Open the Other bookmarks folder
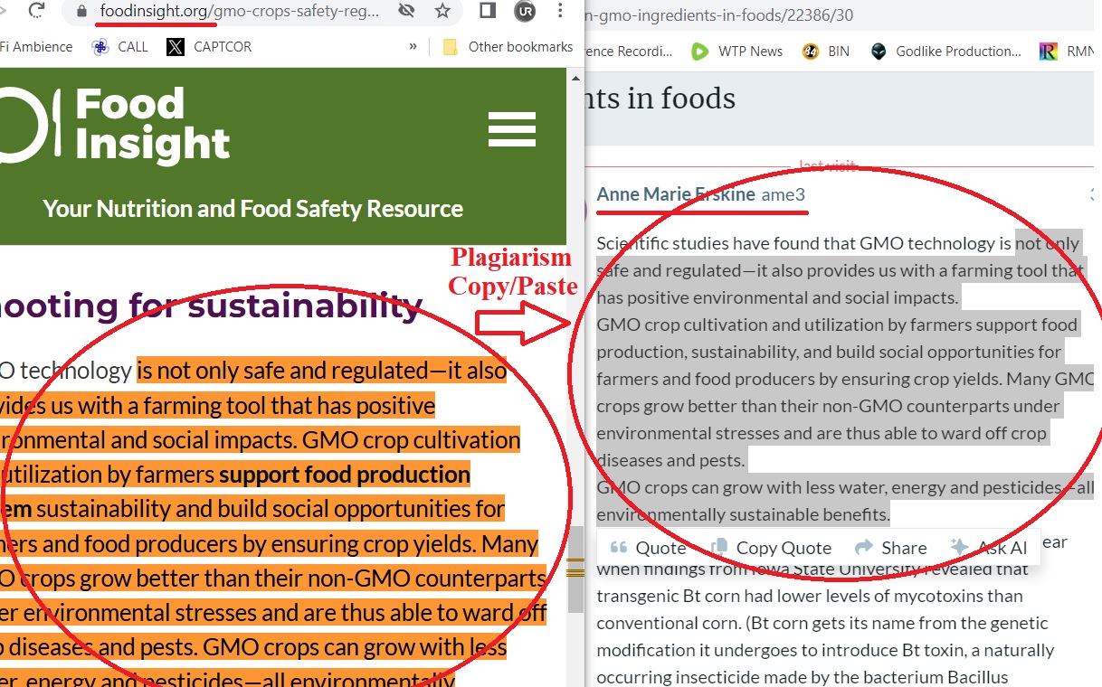 pyautogui.click(x=508, y=47)
